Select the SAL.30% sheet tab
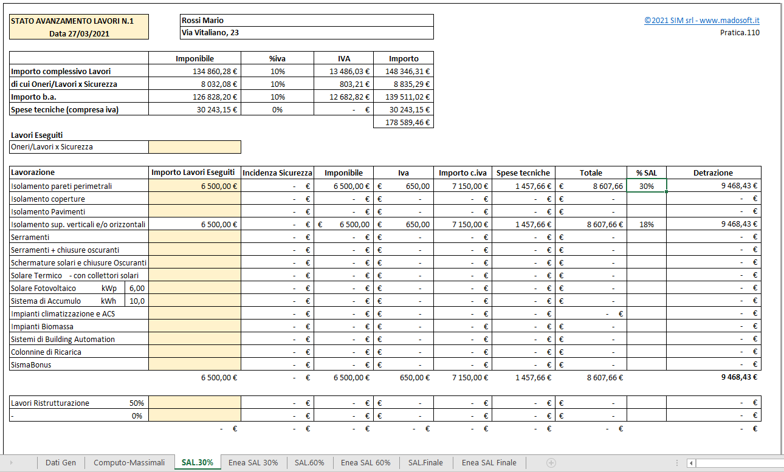This screenshot has height=472, width=784. coord(198,462)
